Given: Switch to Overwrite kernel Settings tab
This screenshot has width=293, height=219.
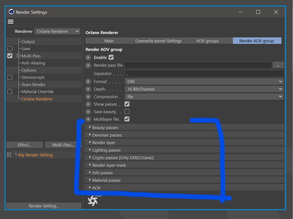Looking at the screenshot, I should [159, 41].
